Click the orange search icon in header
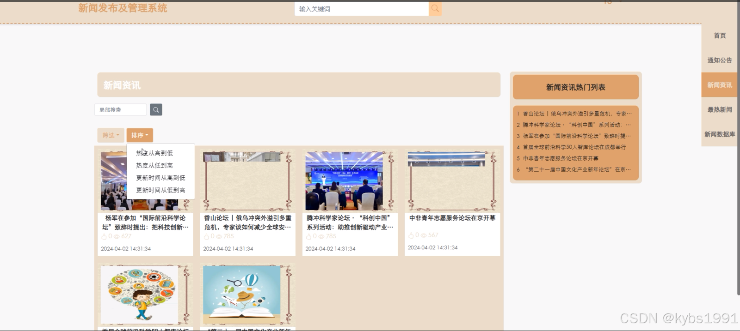The image size is (740, 331). [435, 8]
